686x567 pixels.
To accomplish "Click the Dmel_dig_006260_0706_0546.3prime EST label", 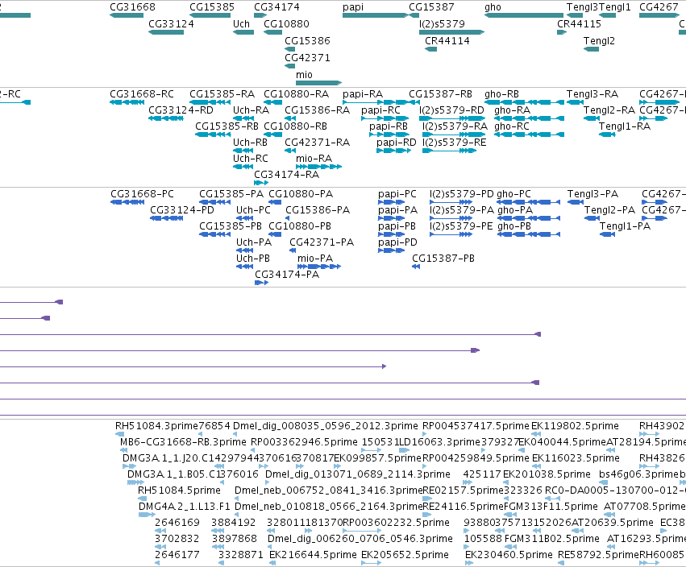I will tap(360, 539).
